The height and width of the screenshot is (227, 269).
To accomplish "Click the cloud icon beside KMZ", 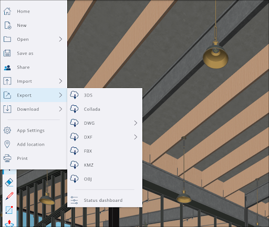I will 74,165.
